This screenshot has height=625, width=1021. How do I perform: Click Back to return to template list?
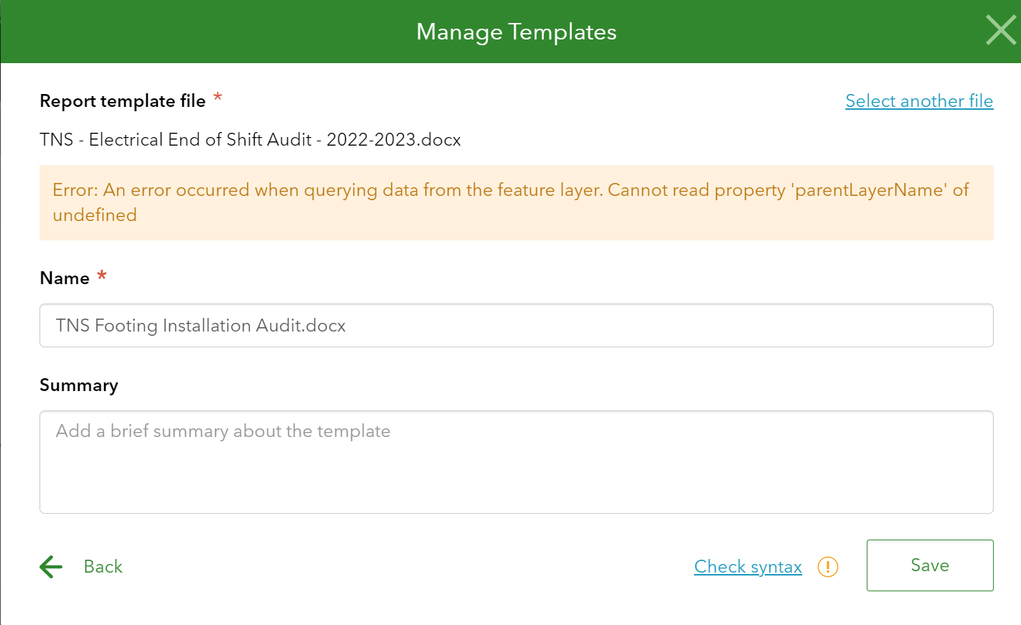tap(103, 567)
